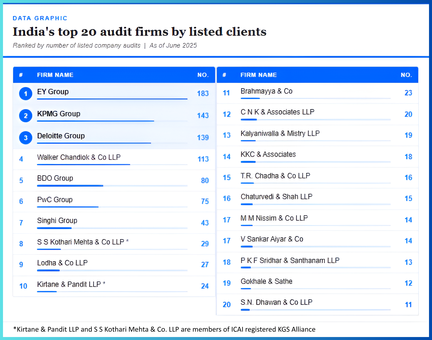Click the left table FIRM NAME header

tap(55, 75)
